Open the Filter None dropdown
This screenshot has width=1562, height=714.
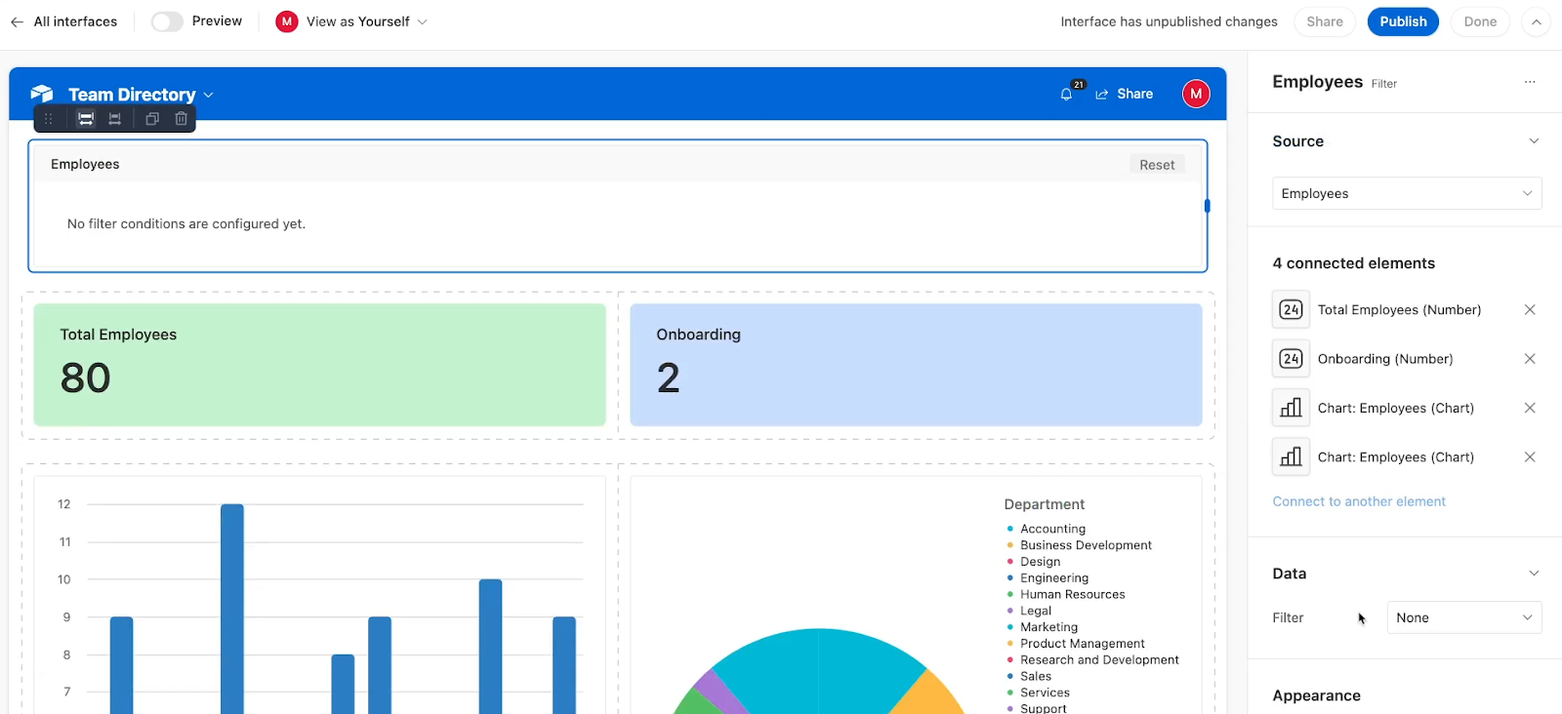(x=1464, y=617)
